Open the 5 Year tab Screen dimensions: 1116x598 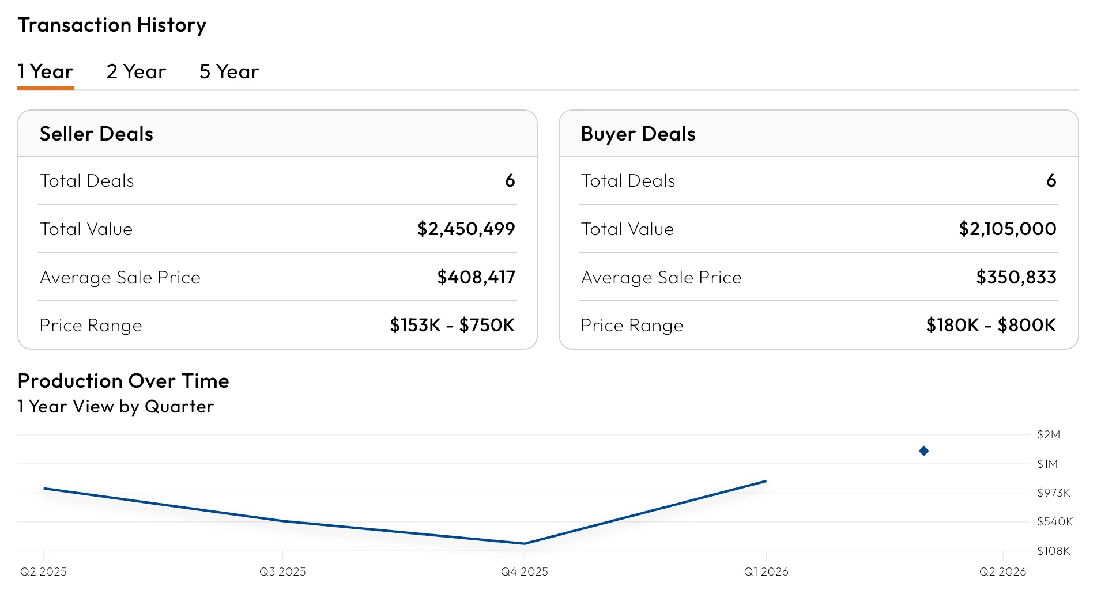point(229,72)
